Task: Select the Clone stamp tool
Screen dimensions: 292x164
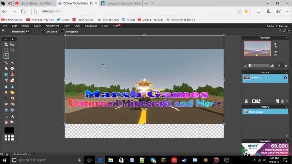Action: click(12, 74)
